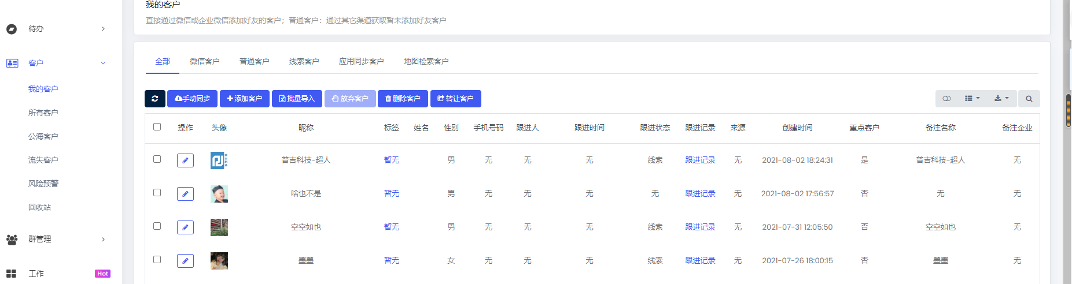This screenshot has height=284, width=1072.
Task: Open 流失客户 in the sidebar
Action: pos(43,160)
